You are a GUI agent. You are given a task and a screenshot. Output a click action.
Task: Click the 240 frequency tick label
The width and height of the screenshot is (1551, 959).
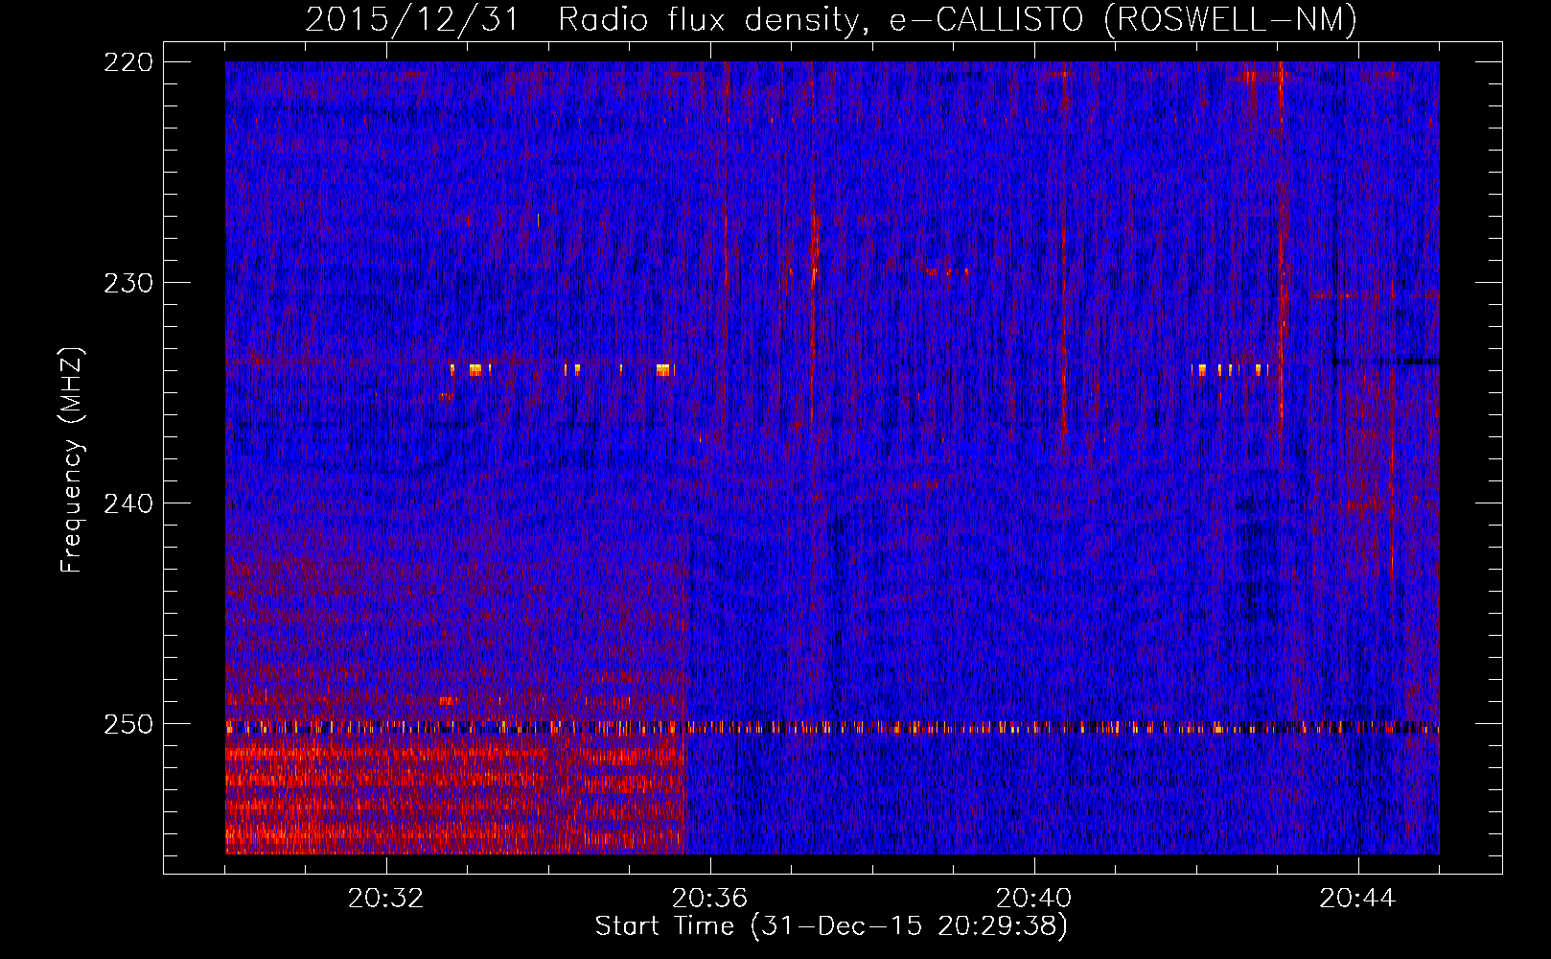click(x=127, y=503)
